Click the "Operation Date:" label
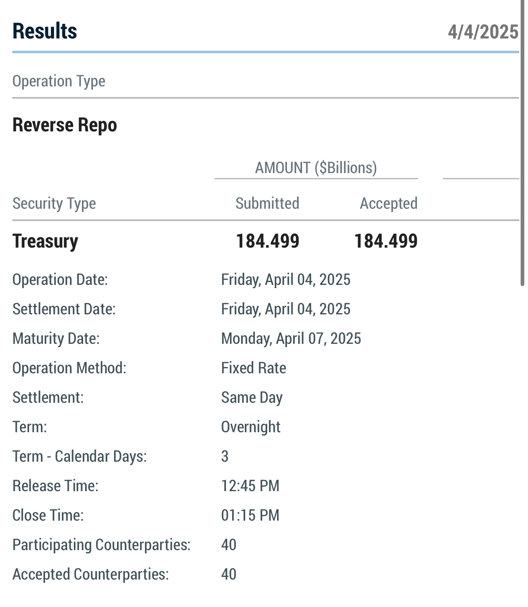Screen dimensions: 528x607 point(60,280)
